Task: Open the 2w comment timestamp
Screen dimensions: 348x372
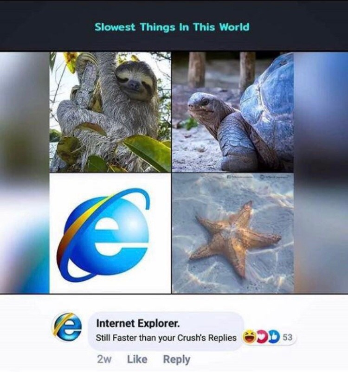Action: click(x=104, y=359)
